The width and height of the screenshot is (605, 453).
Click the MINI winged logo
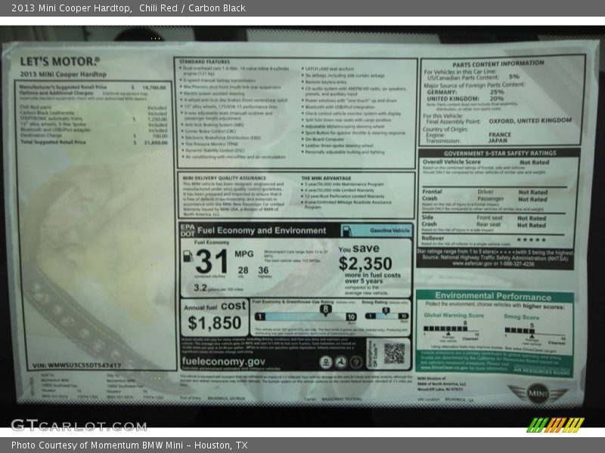[x=538, y=393]
